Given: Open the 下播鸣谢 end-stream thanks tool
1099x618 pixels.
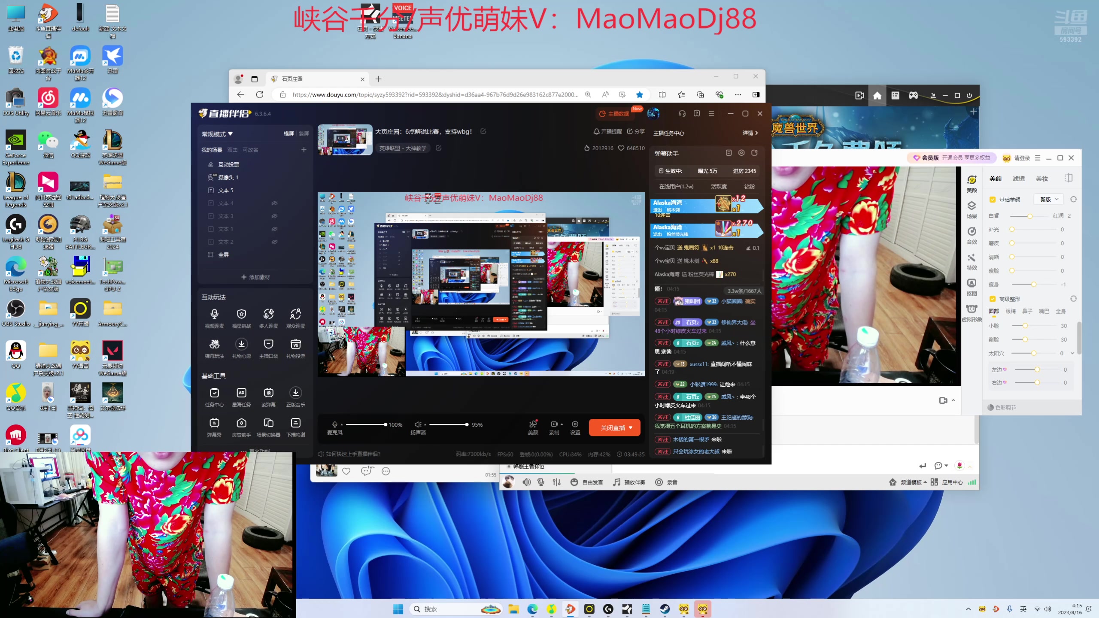Looking at the screenshot, I should pyautogui.click(x=295, y=427).
